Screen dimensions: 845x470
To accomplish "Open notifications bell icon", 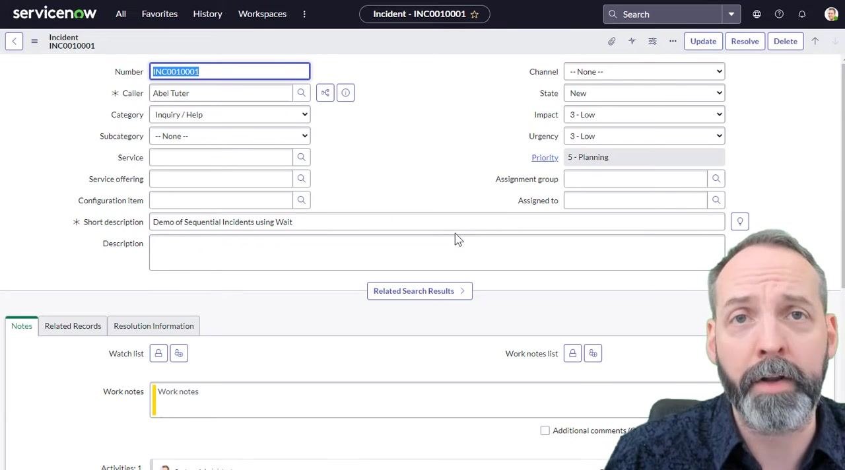I will [x=801, y=14].
